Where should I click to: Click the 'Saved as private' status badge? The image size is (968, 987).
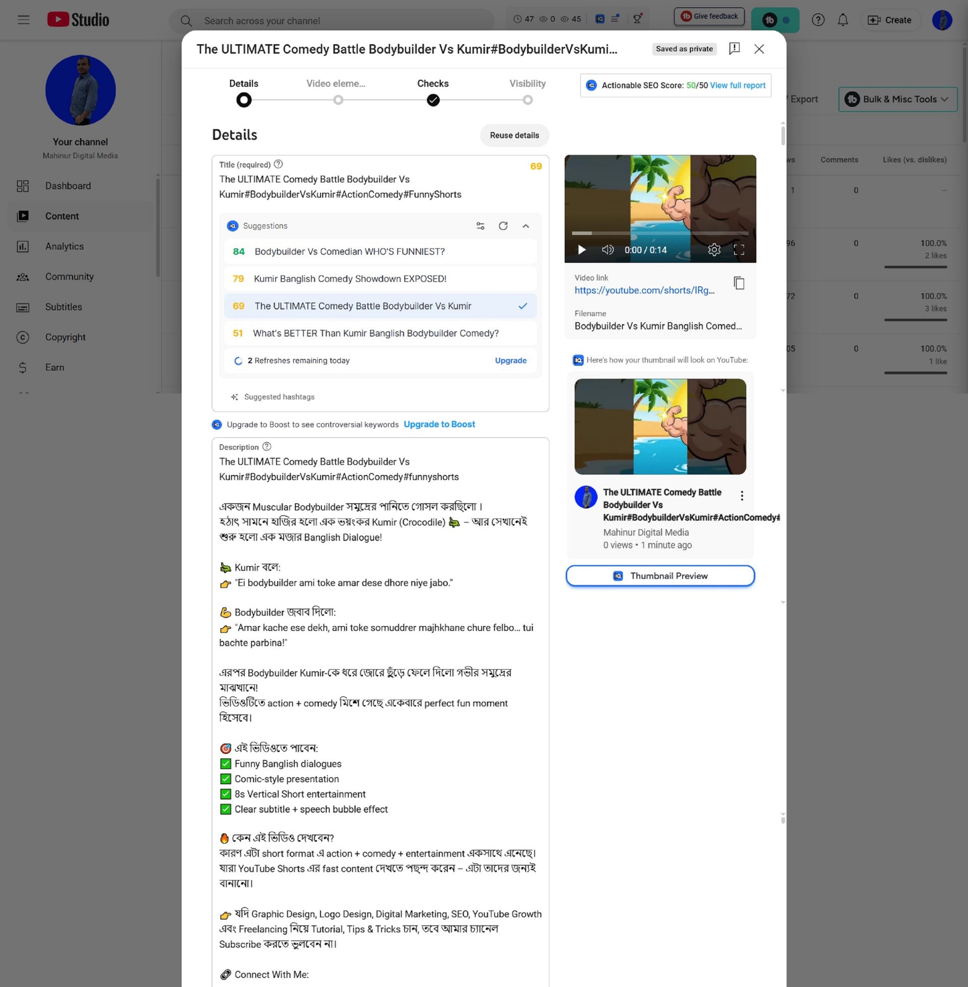(684, 49)
